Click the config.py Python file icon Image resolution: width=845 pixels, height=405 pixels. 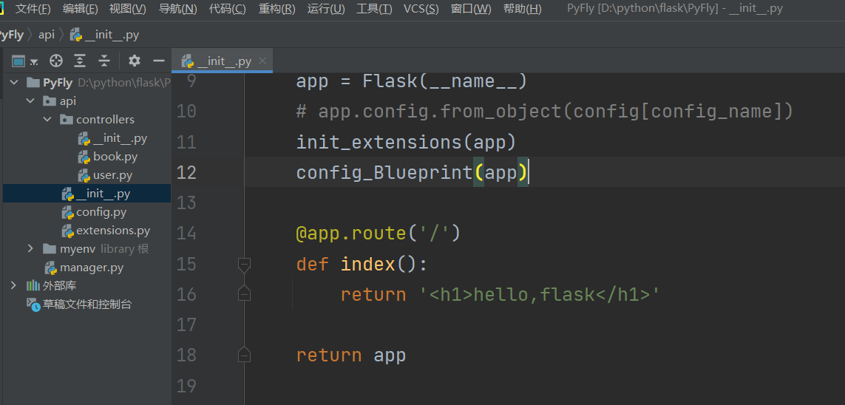point(67,212)
